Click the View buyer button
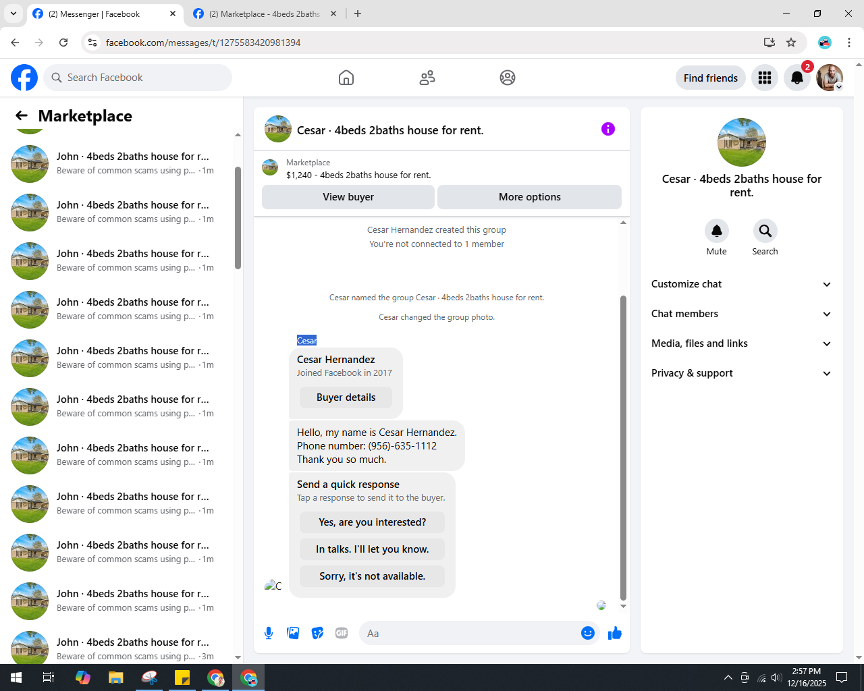Image resolution: width=864 pixels, height=691 pixels. [348, 197]
